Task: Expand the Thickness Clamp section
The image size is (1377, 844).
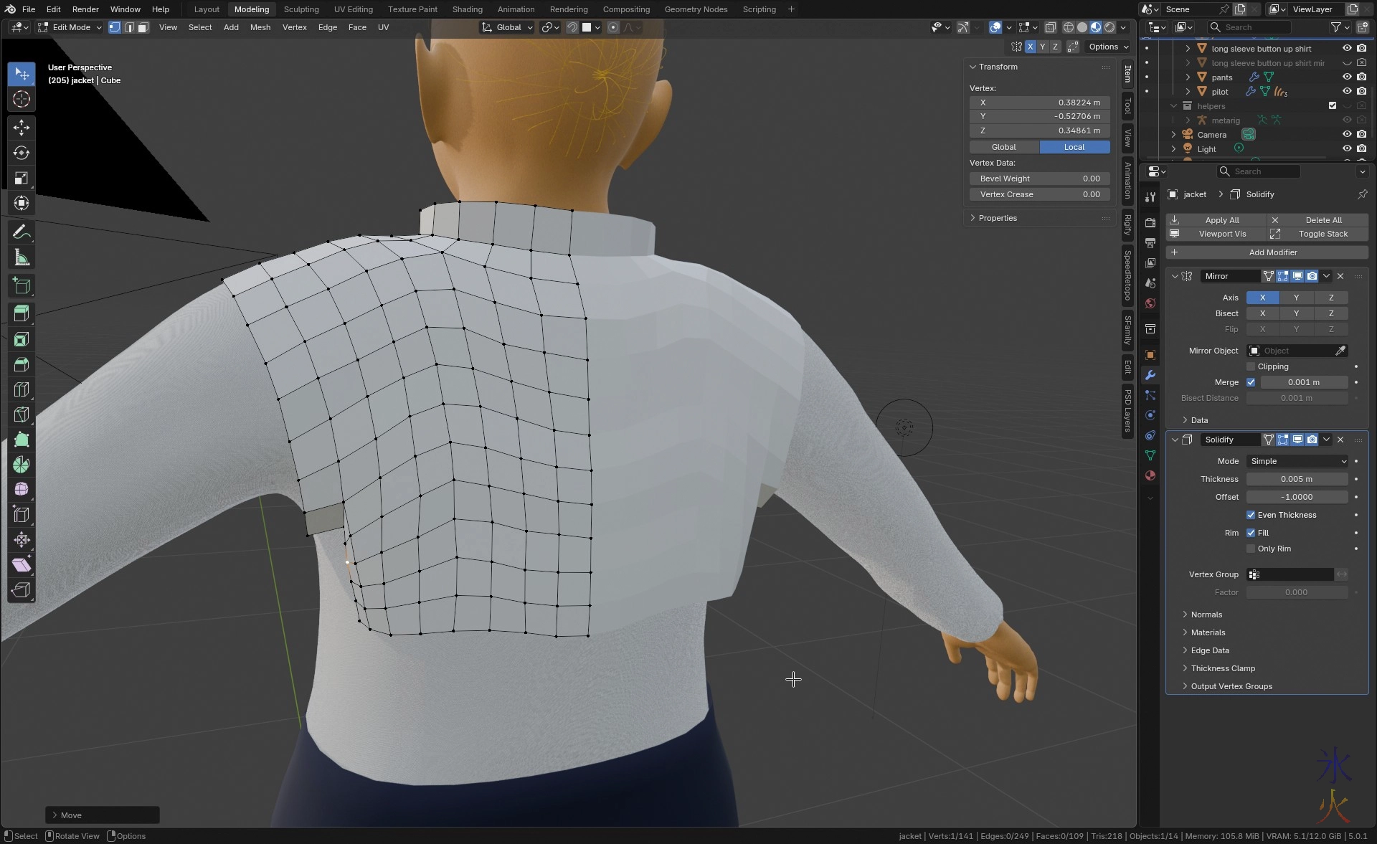Action: pos(1222,668)
